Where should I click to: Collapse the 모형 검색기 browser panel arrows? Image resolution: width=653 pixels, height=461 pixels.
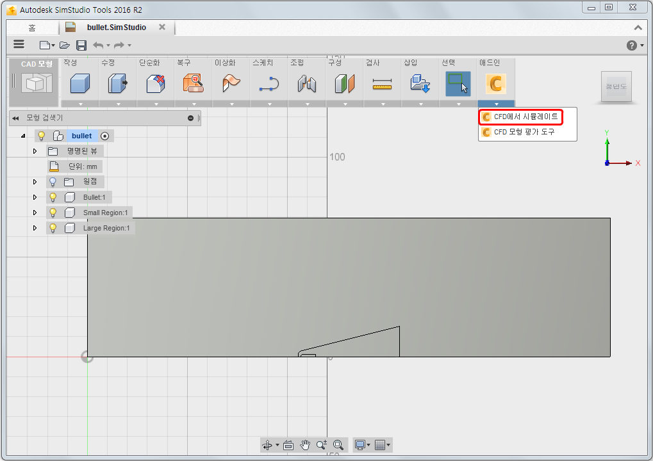pyautogui.click(x=16, y=118)
